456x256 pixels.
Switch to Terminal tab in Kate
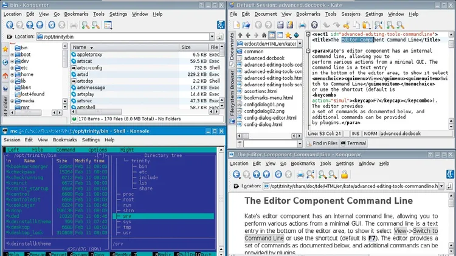pos(353,143)
